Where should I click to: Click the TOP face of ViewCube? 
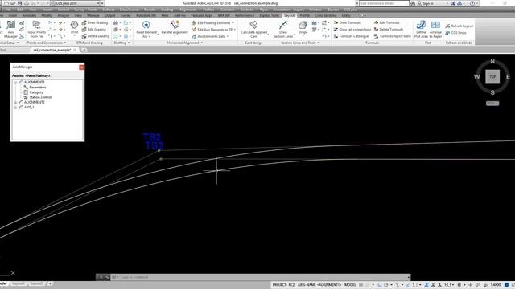tap(492, 77)
